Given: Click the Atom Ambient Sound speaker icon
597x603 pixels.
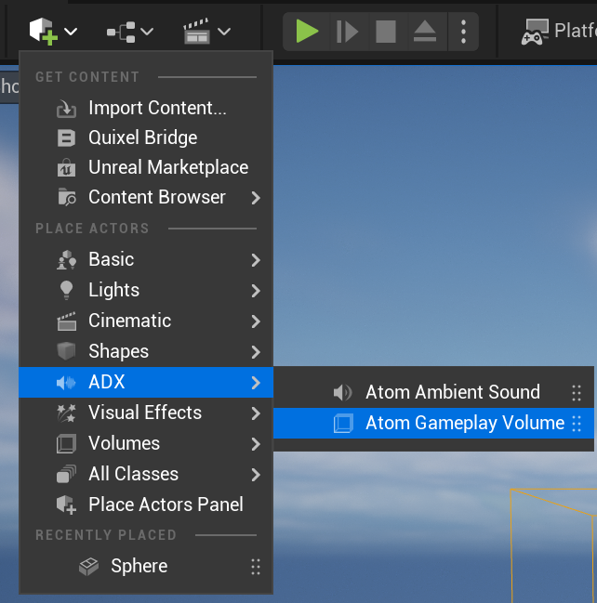Looking at the screenshot, I should [x=342, y=393].
